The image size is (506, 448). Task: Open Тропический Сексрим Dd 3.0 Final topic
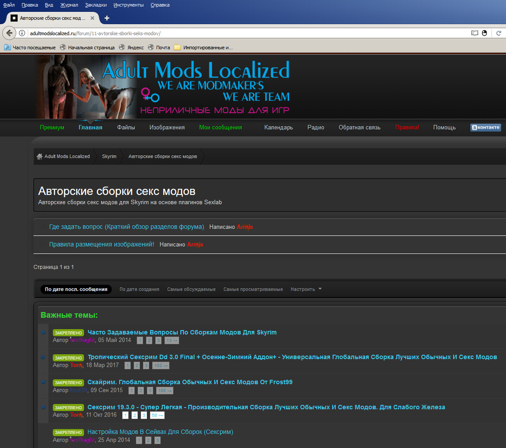(292, 357)
